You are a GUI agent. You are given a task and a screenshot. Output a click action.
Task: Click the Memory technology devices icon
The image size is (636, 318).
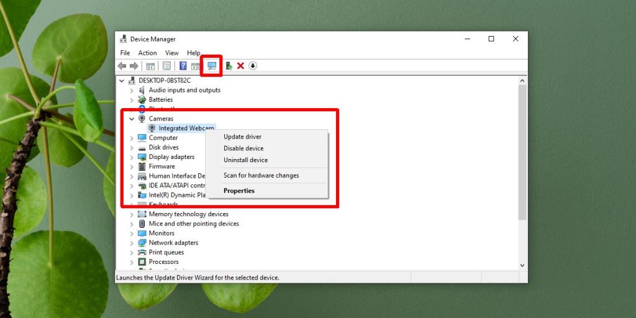tap(142, 214)
